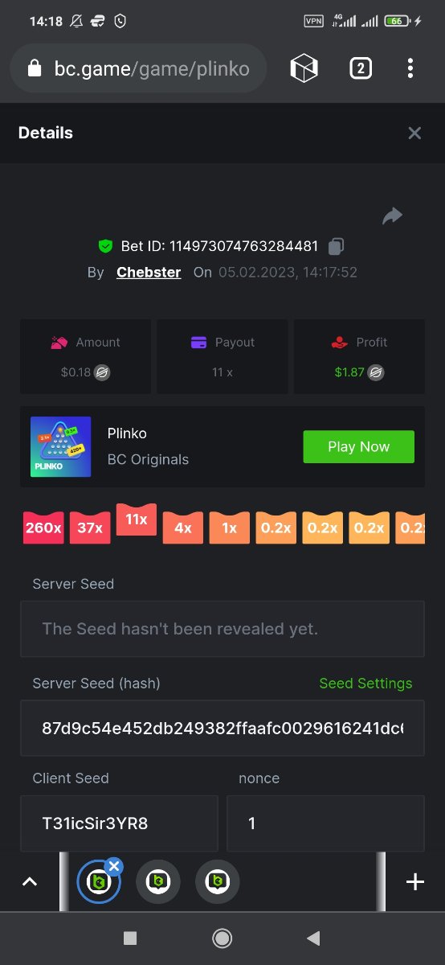Select the highlighted 11x multiplier bucket

137,519
